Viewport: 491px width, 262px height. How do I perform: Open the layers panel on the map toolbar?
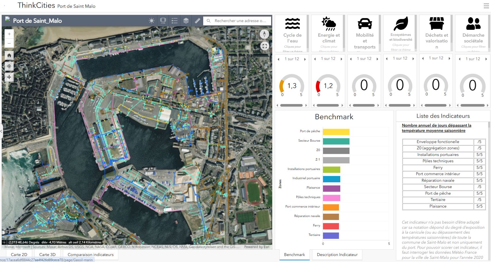(185, 20)
